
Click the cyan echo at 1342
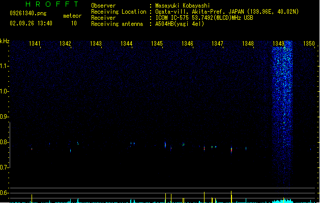pyautogui.click(x=70, y=151)
